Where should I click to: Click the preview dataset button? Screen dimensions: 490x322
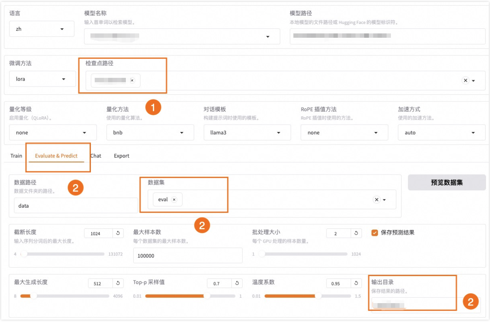(x=447, y=182)
